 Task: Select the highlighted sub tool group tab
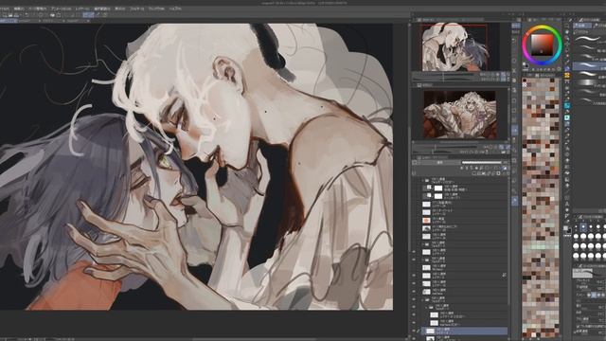pos(581,26)
